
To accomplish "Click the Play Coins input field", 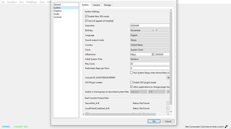I will click(x=150, y=64).
